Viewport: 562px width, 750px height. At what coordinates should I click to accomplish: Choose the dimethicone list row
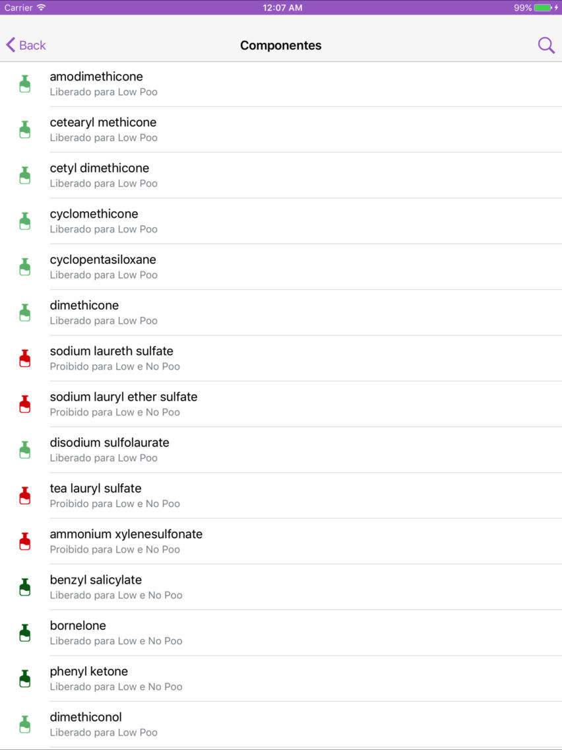tap(281, 312)
